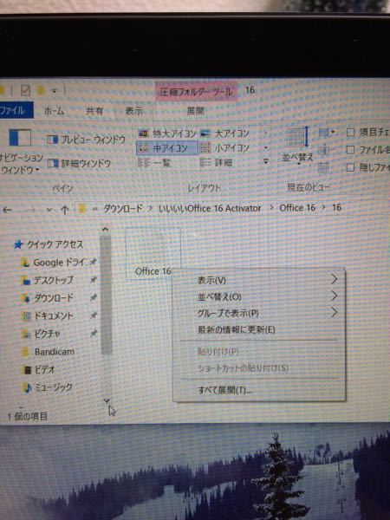This screenshot has width=390, height=520.
Task: Select クイック アクセス in navigation pane
Action: coord(49,244)
